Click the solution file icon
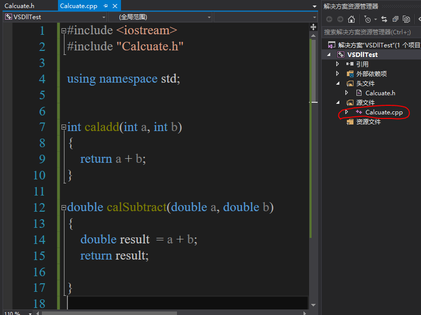Viewport: 421px width, 315px height. (x=332, y=45)
